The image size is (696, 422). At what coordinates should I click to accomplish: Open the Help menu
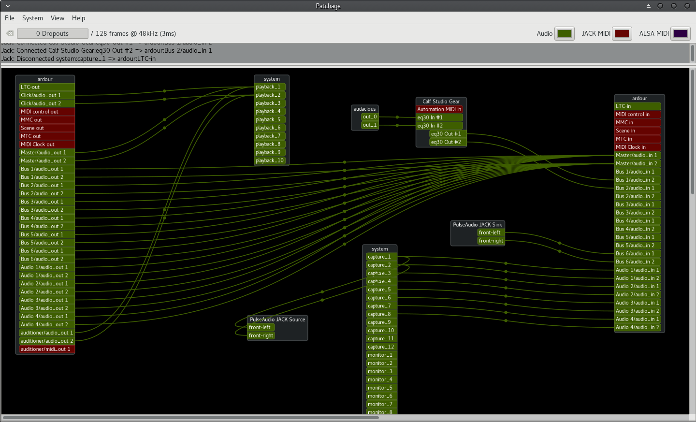click(78, 18)
